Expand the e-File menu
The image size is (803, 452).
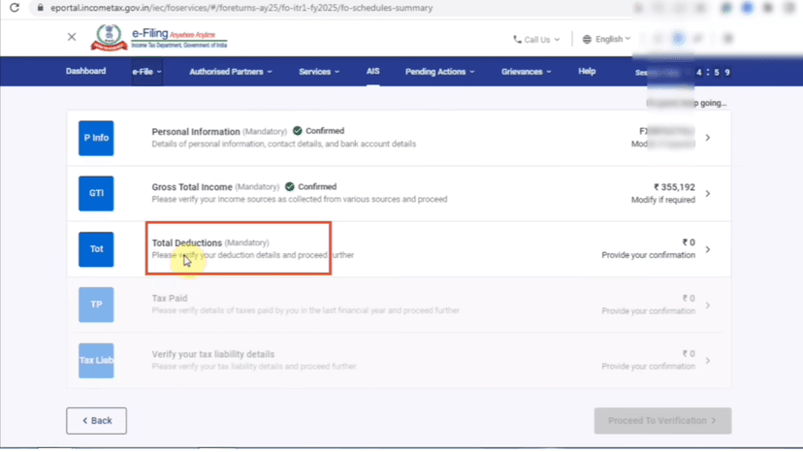[x=146, y=72]
